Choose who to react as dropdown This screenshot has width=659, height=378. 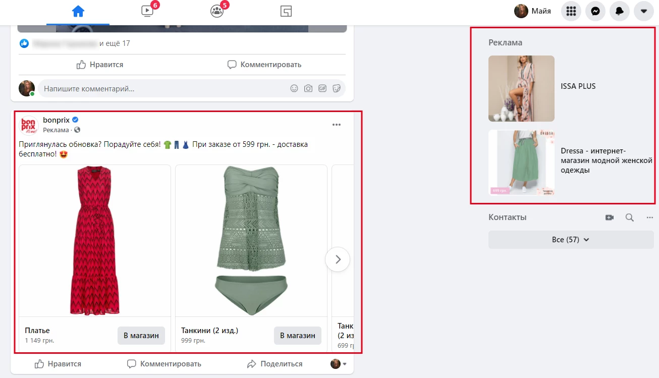339,364
